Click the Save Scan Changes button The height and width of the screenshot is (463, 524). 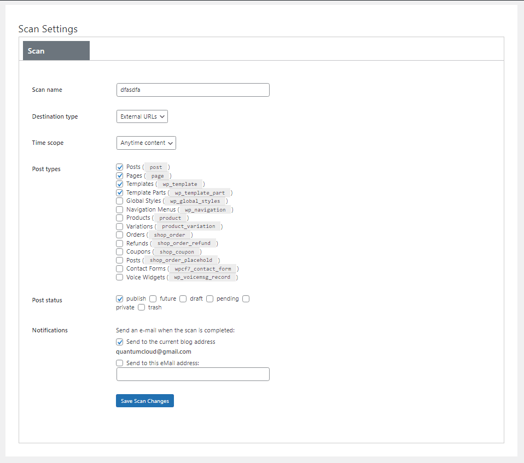[145, 401]
